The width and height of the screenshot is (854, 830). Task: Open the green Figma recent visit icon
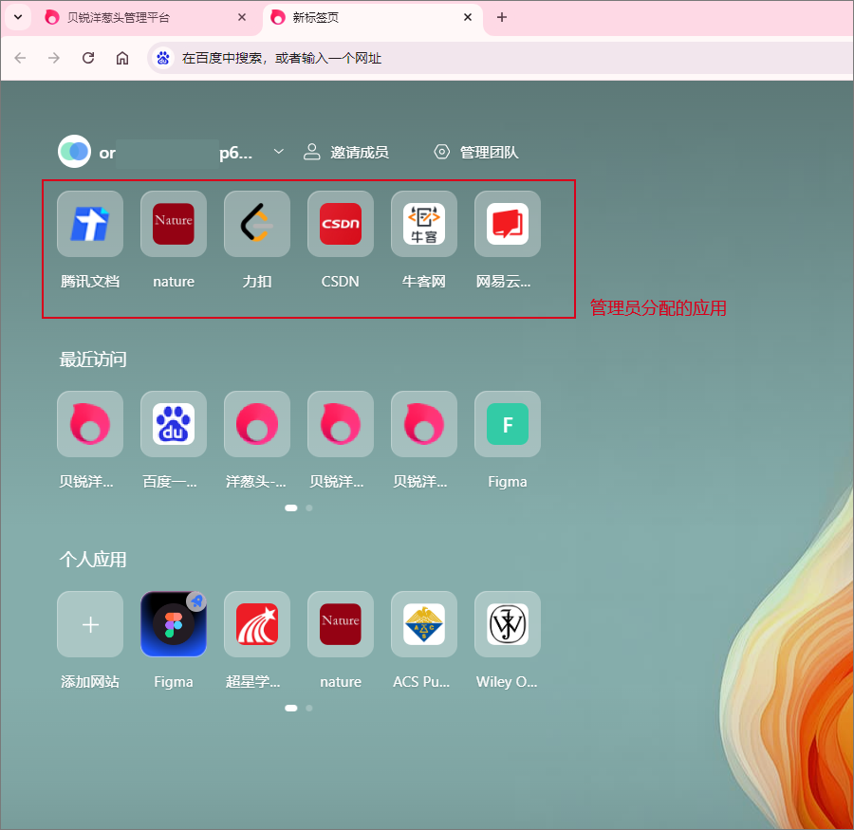[x=508, y=424]
